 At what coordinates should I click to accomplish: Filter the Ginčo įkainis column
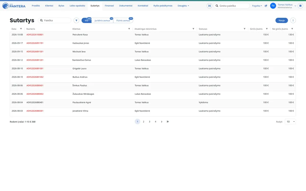[267, 29]
